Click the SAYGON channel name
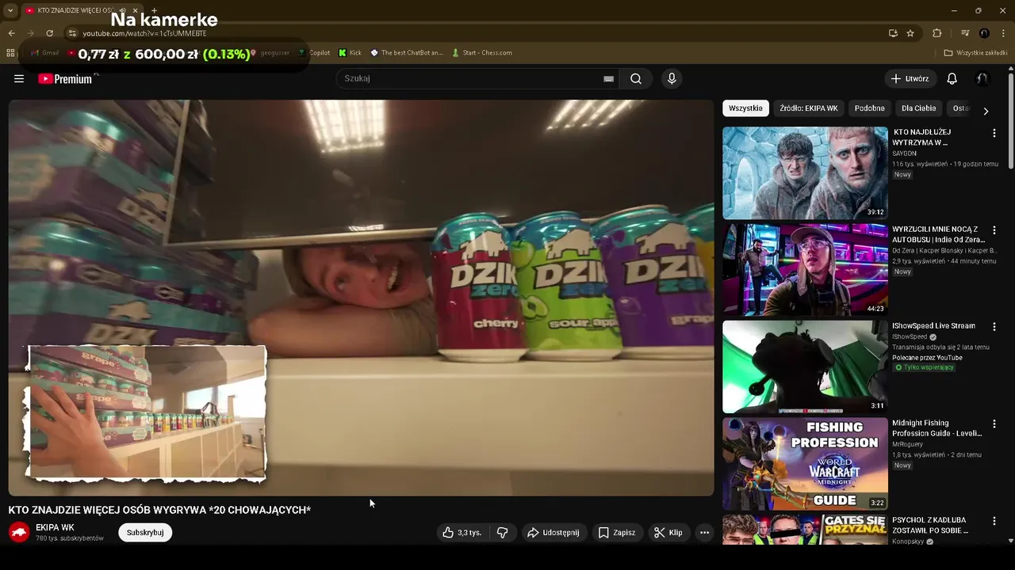The width and height of the screenshot is (1015, 570). point(904,154)
